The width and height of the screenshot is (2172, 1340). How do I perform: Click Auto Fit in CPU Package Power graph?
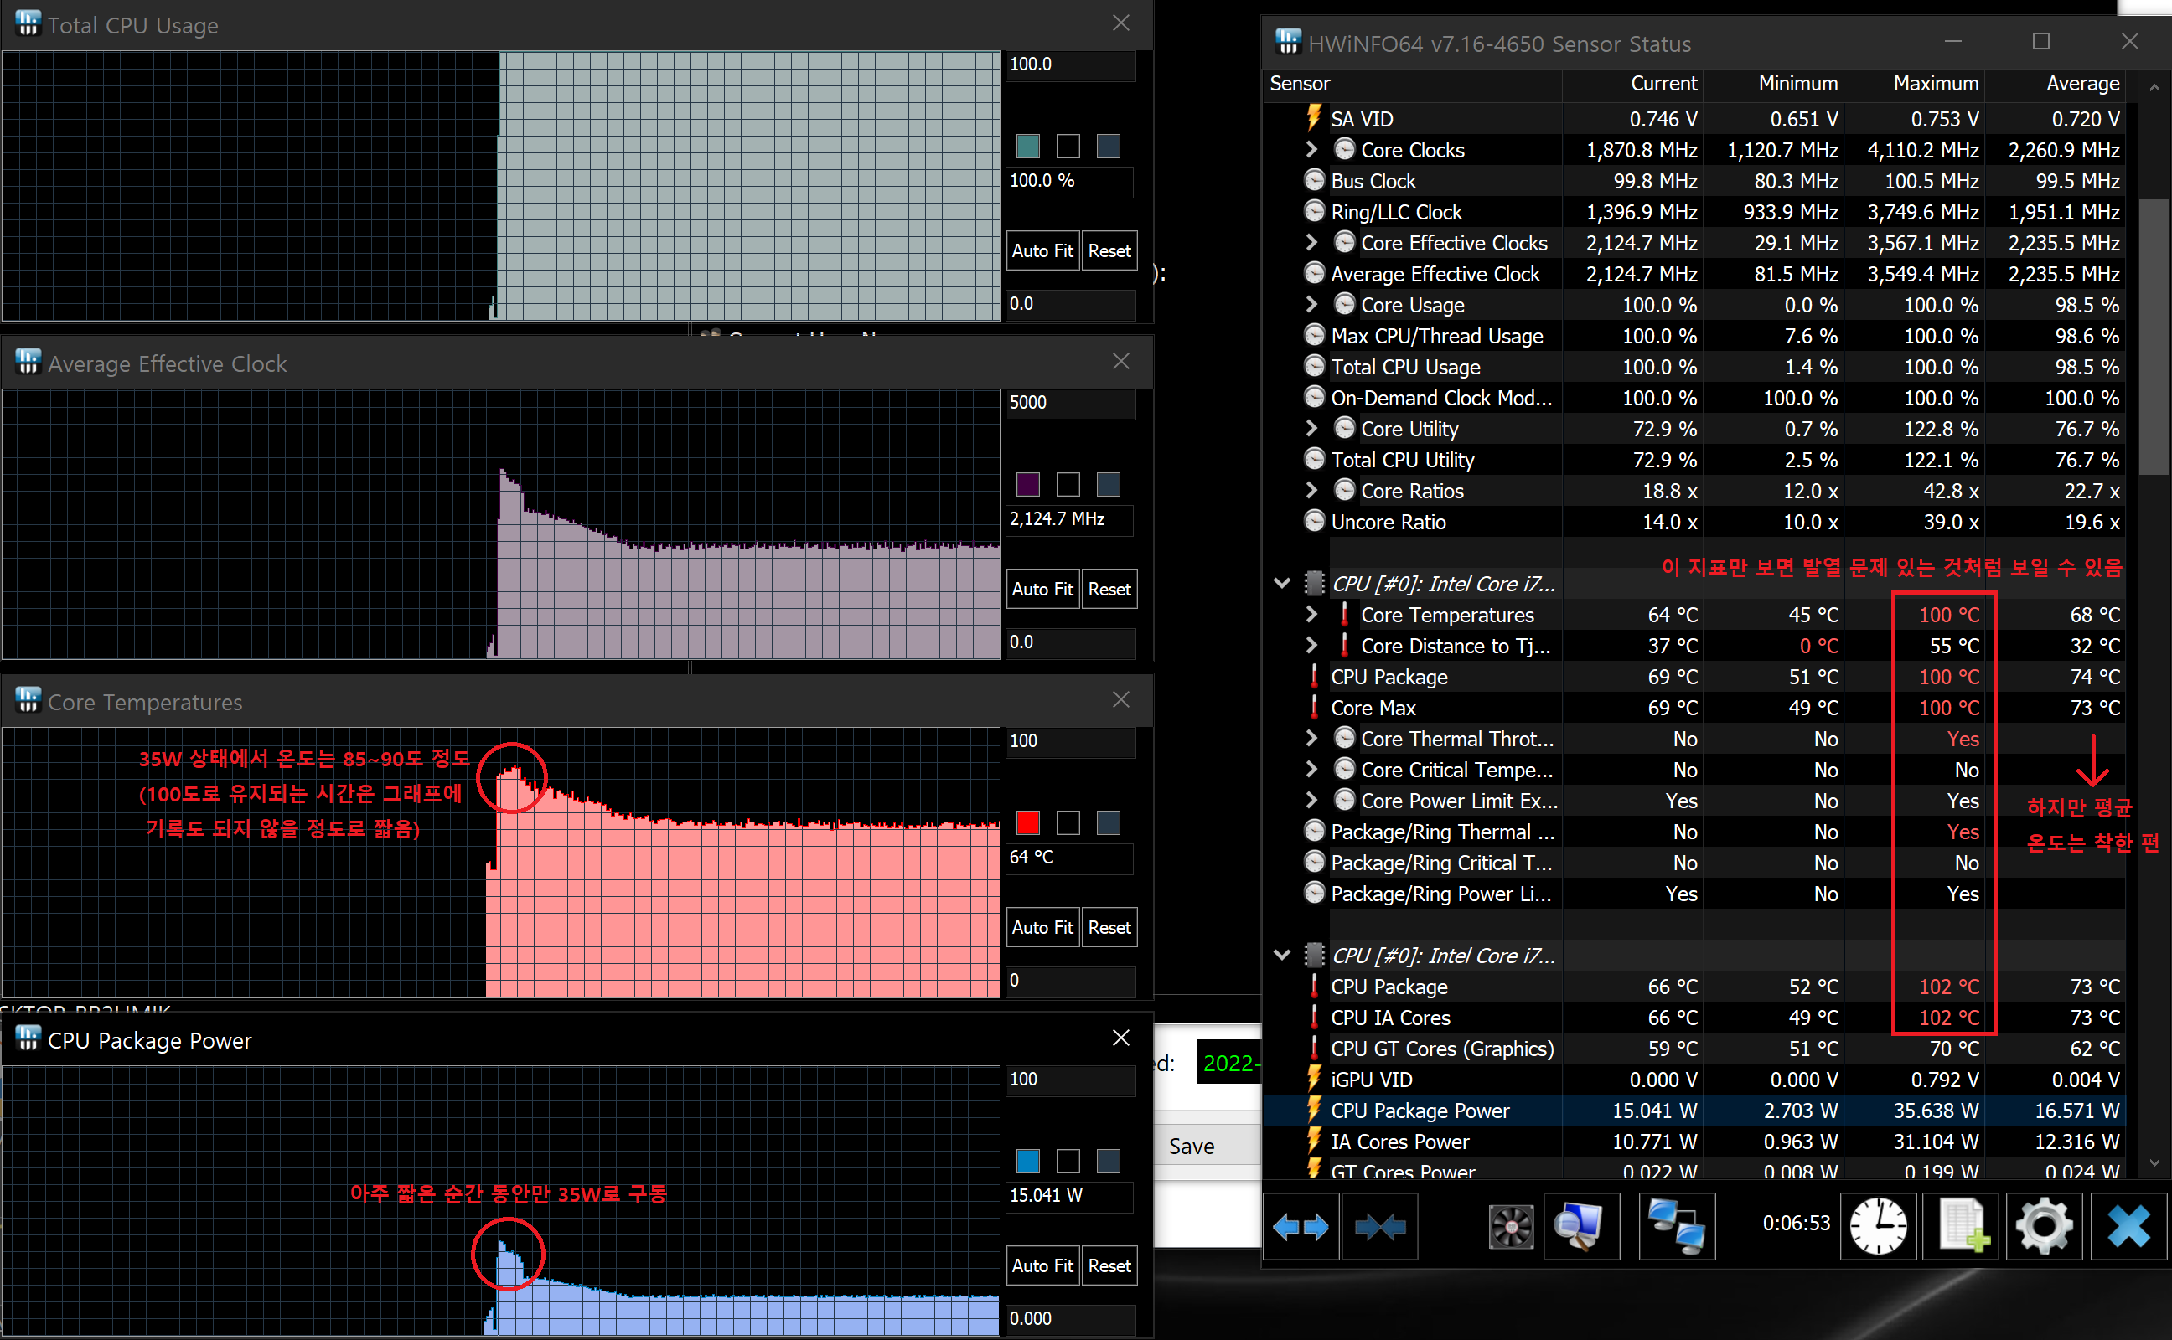pyautogui.click(x=1042, y=1265)
